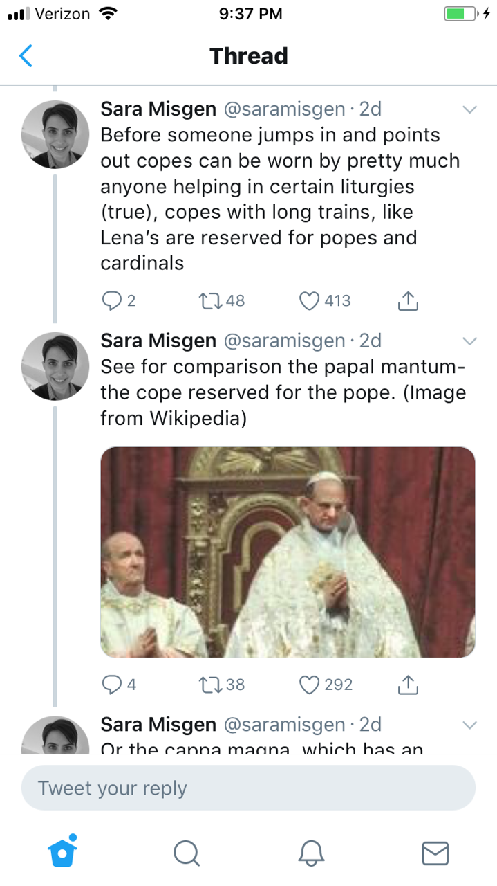
Task: Open options chevron on papal mantum tweet
Action: click(469, 341)
